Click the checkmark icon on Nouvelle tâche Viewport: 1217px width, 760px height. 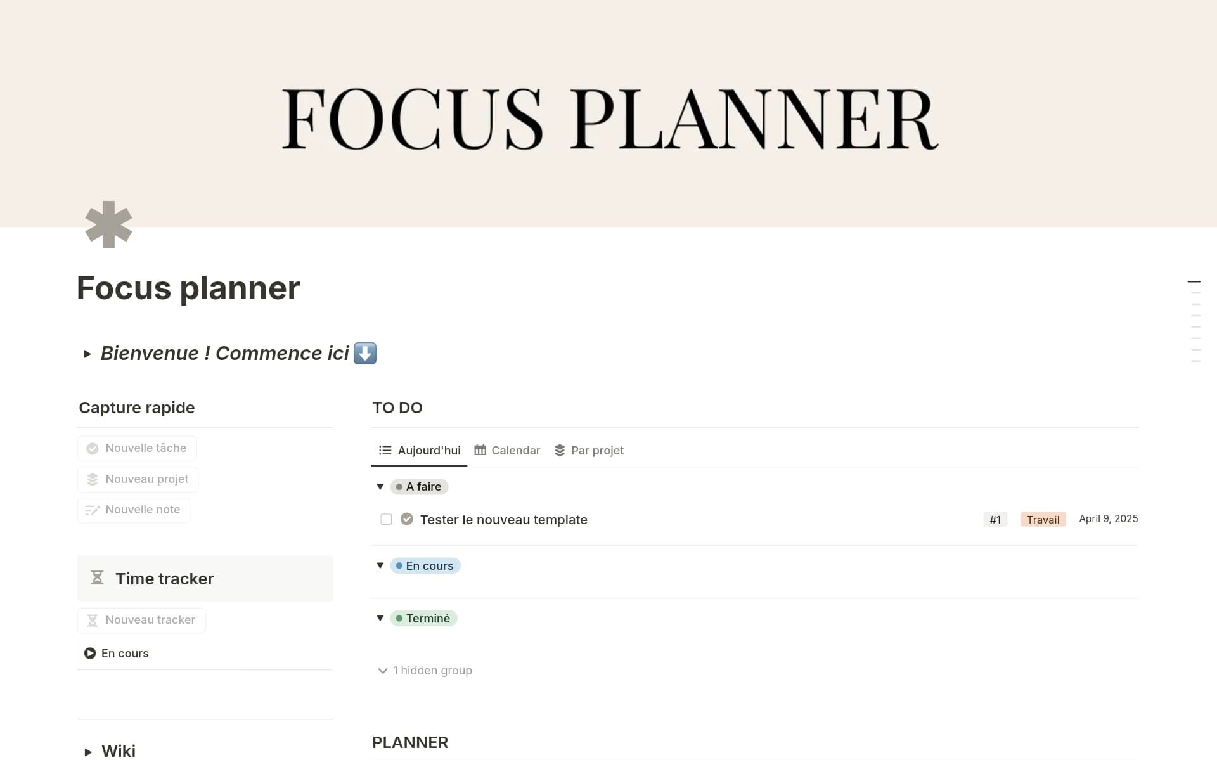click(x=93, y=449)
